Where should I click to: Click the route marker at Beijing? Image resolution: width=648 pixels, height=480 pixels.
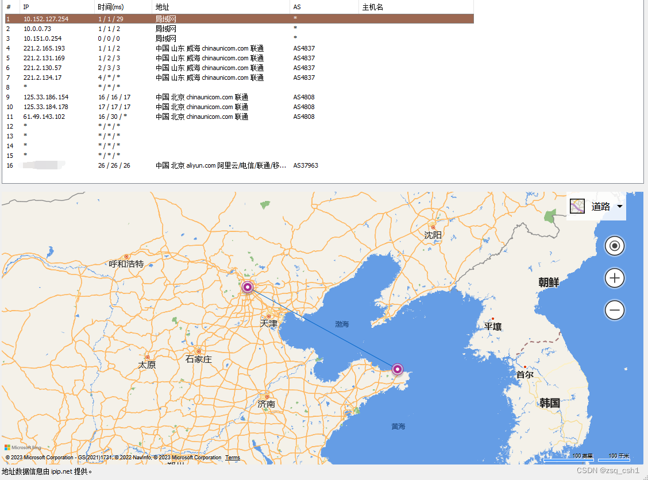tap(248, 287)
